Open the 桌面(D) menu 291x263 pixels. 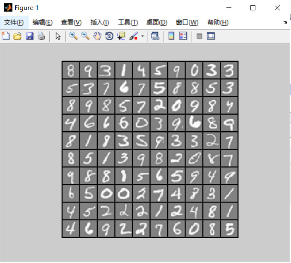tap(157, 22)
